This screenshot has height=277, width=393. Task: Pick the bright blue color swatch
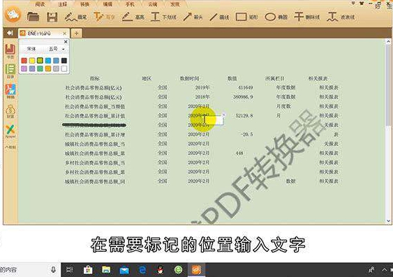pos(48,61)
